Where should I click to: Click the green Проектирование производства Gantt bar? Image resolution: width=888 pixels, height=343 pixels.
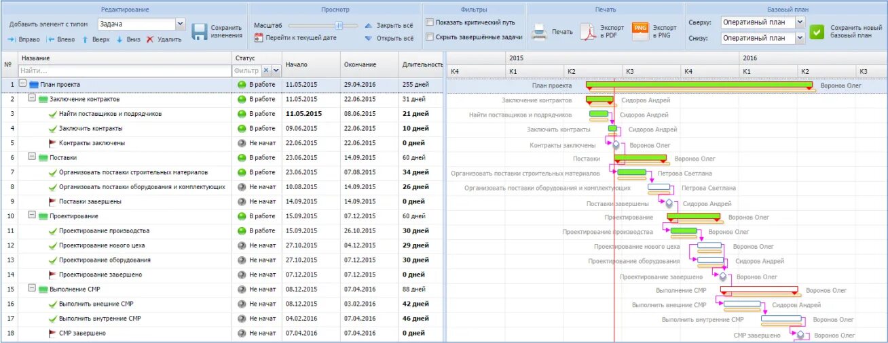pos(684,230)
